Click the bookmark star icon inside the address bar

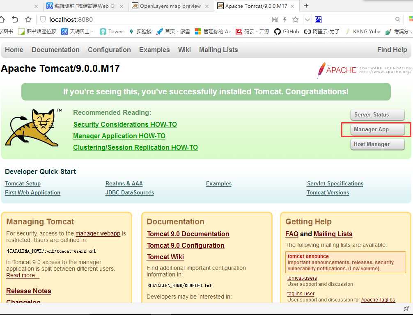point(296,19)
